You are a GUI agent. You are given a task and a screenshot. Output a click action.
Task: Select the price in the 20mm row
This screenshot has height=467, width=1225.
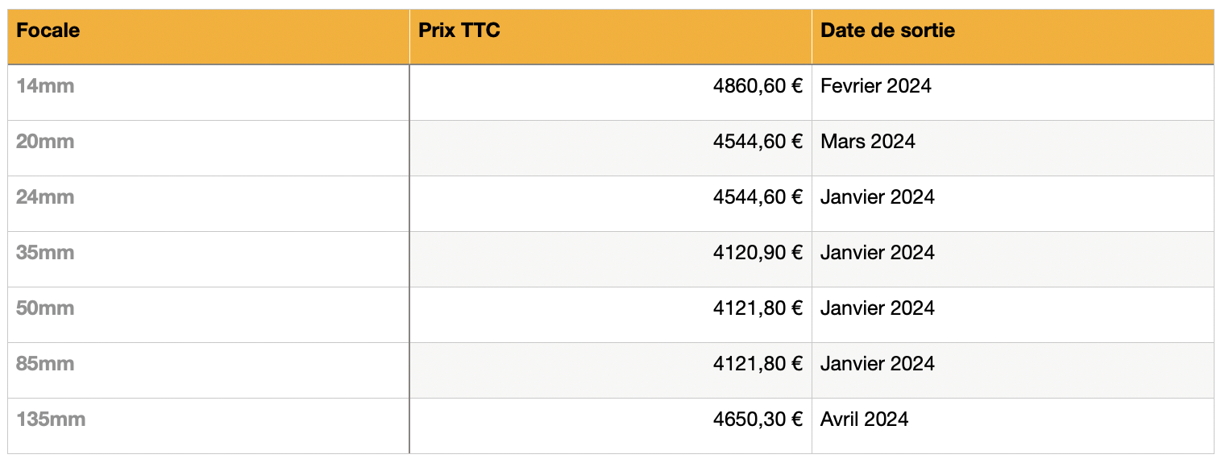coord(758,142)
